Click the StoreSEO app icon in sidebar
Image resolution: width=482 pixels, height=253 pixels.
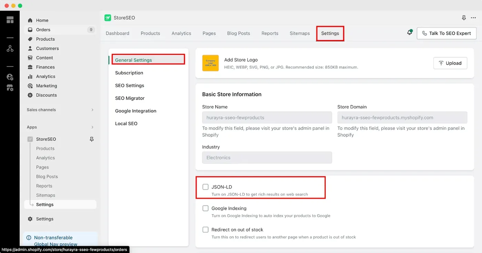[30, 139]
